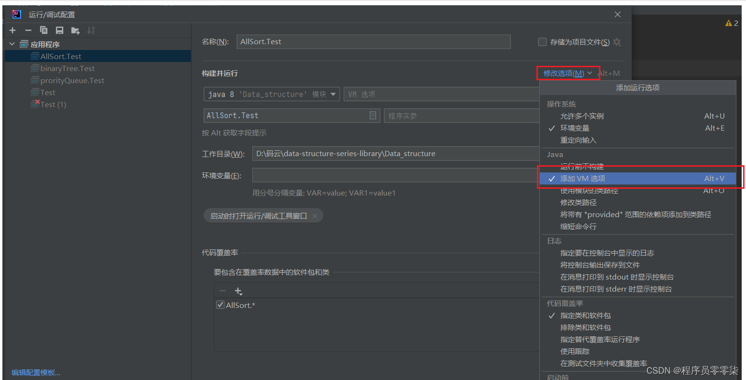Image resolution: width=746 pixels, height=380 pixels.
Task: Remove the 启动时打开运行/调试工具窗口 tag
Action: (x=315, y=216)
